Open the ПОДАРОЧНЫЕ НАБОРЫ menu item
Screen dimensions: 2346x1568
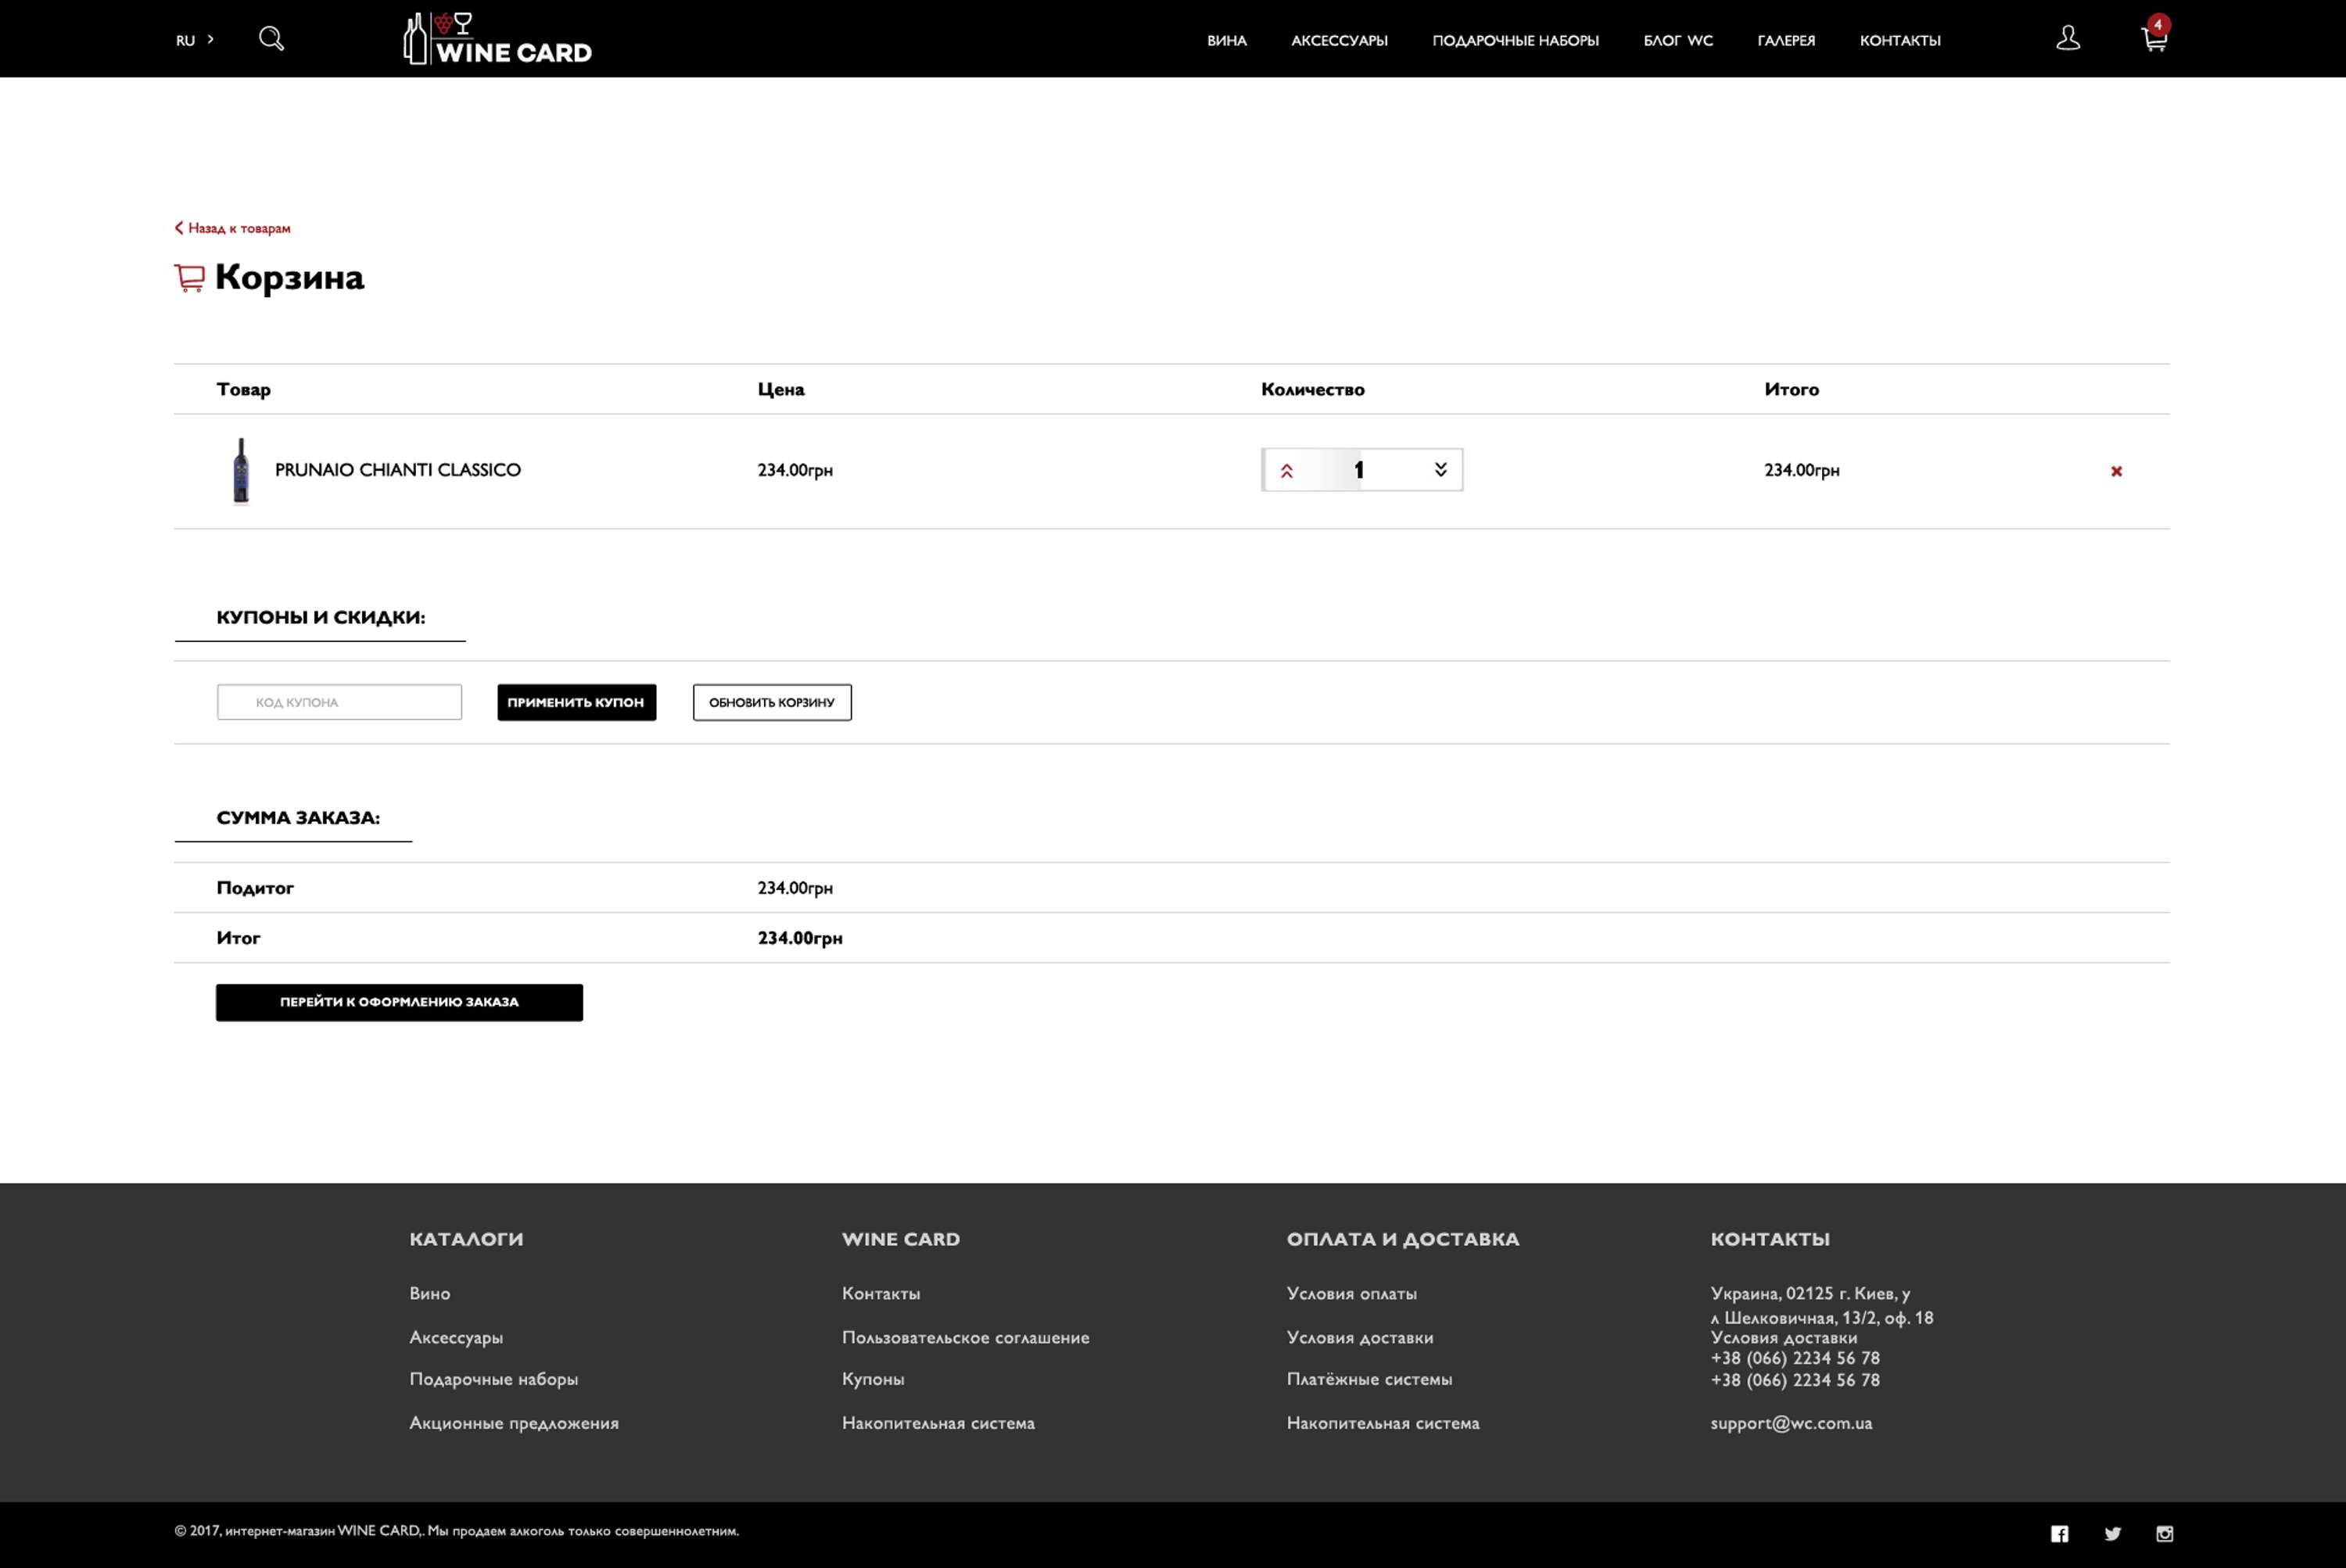[1515, 41]
